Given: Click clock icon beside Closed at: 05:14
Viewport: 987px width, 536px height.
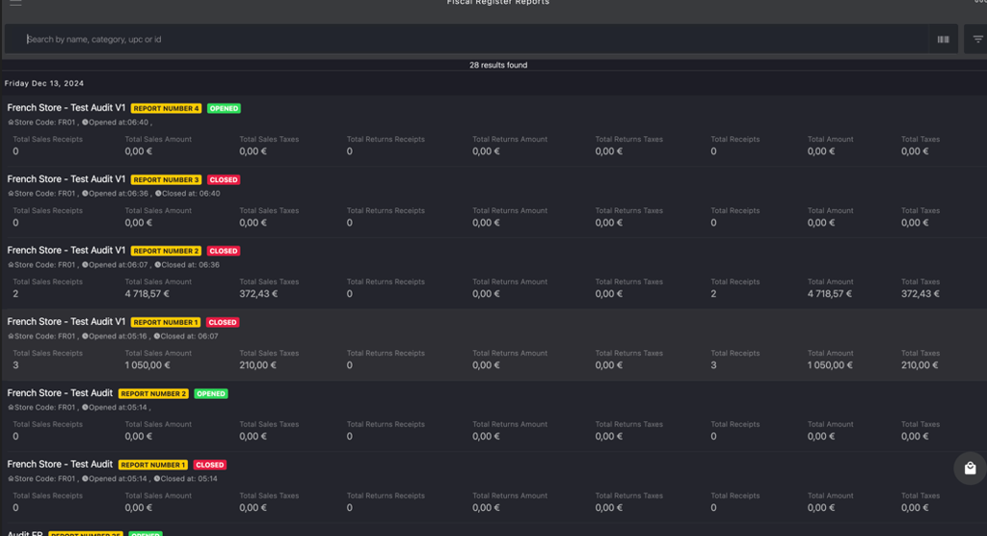Looking at the screenshot, I should point(157,479).
